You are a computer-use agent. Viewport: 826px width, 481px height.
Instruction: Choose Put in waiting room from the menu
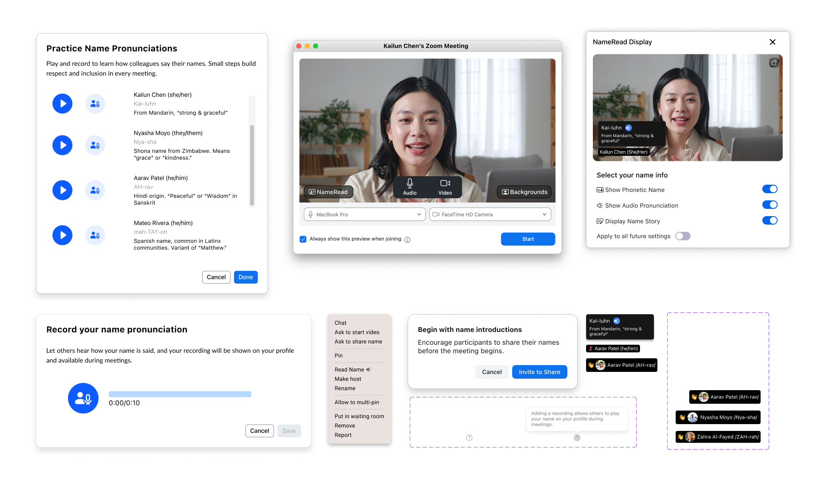tap(359, 416)
